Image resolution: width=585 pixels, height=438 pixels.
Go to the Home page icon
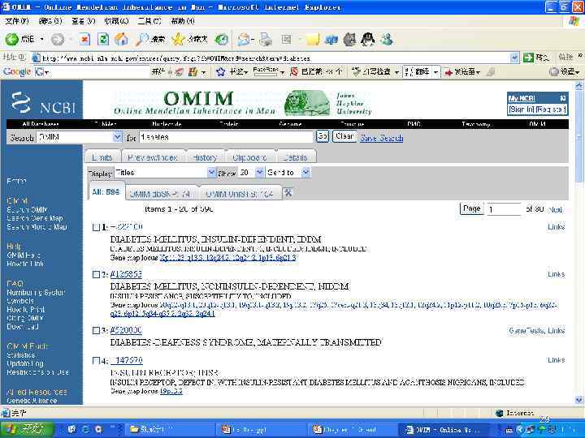(121, 39)
